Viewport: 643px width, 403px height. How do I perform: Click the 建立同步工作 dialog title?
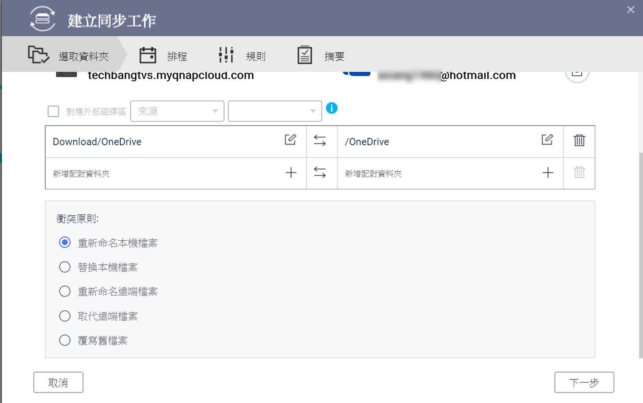112,21
